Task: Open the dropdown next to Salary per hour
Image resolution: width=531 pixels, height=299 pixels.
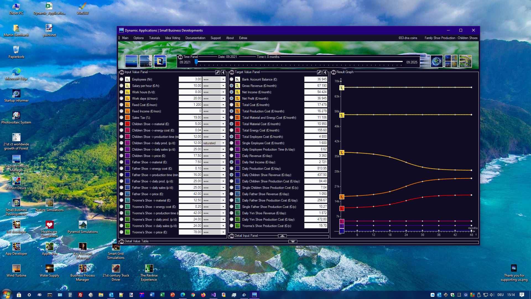Action: (x=223, y=86)
